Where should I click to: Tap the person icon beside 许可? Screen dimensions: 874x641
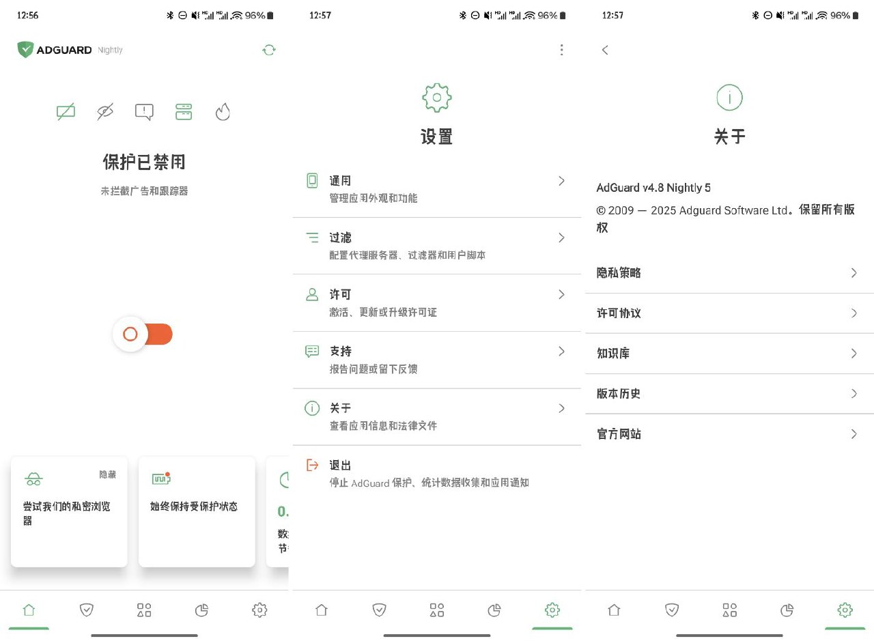click(x=312, y=294)
